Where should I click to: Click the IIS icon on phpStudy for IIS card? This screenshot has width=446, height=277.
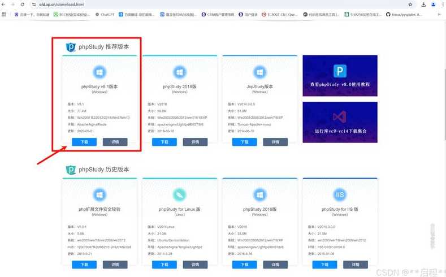(x=340, y=195)
